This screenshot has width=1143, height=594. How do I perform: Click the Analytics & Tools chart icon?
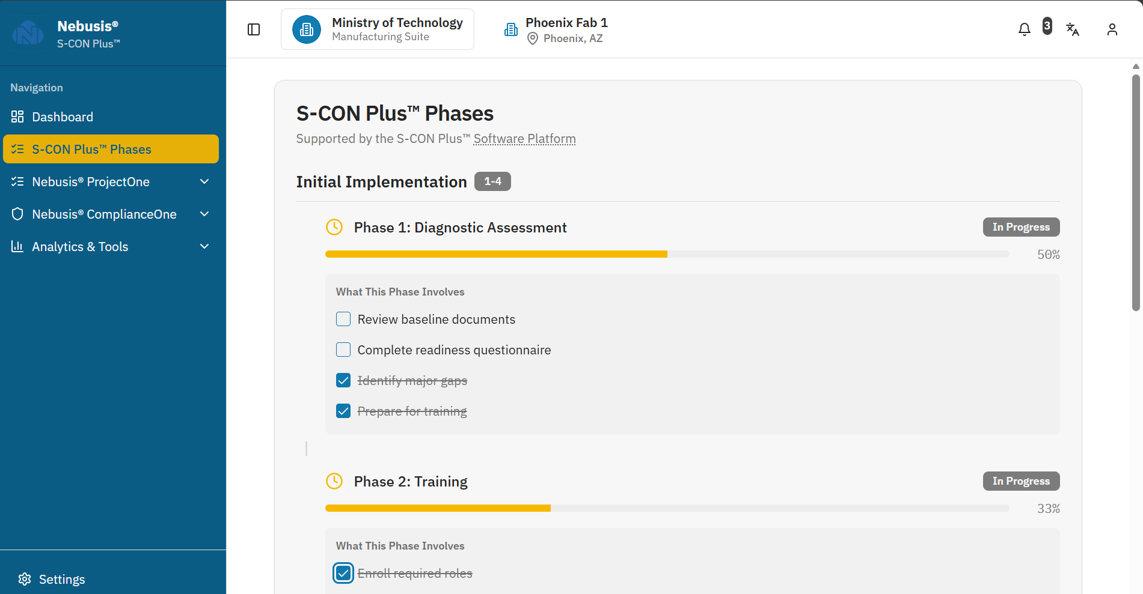(x=17, y=246)
